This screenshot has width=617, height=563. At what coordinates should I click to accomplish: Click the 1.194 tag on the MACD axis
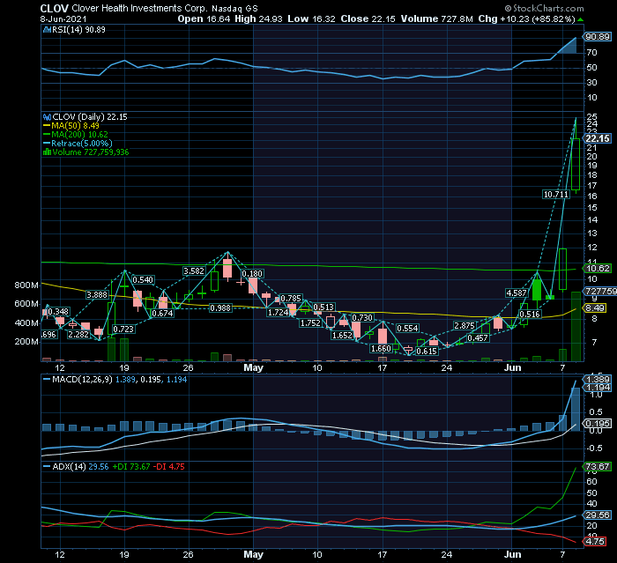[598, 388]
